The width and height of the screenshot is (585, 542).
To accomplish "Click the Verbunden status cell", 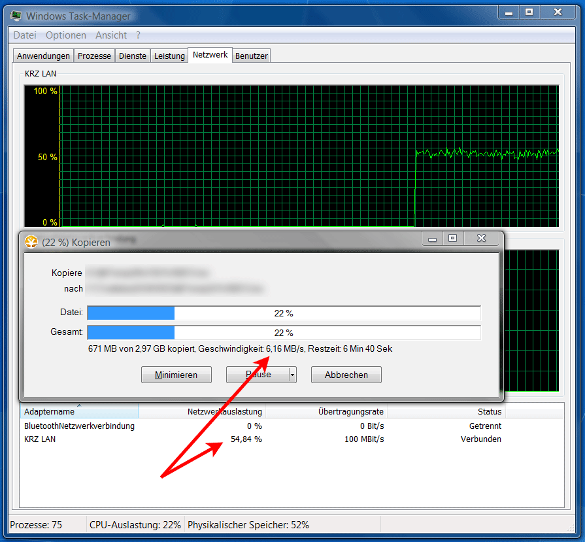I will click(x=481, y=439).
